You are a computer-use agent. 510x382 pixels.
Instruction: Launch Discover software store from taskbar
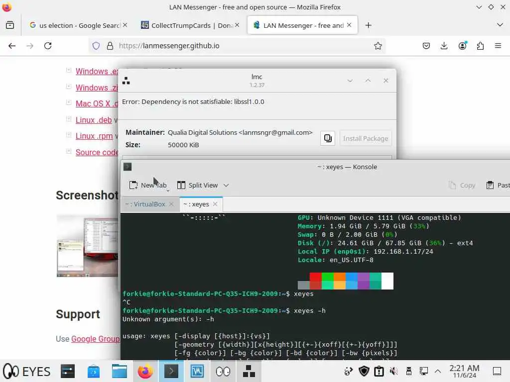pyautogui.click(x=93, y=371)
